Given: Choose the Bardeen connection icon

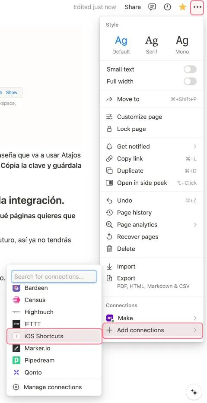Looking at the screenshot, I should click(16, 288).
